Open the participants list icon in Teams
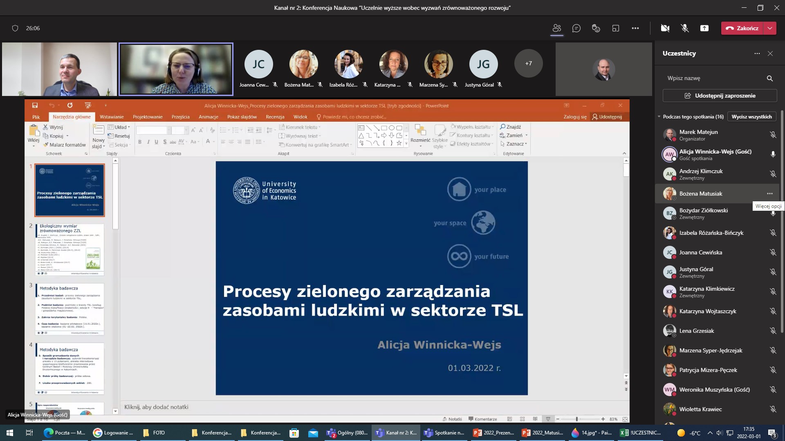Image resolution: width=785 pixels, height=441 pixels. pos(556,28)
